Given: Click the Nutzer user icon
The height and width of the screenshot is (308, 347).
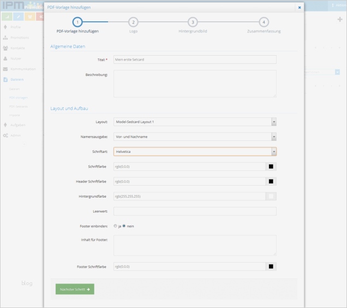Looking at the screenshot, I should click(x=5, y=58).
